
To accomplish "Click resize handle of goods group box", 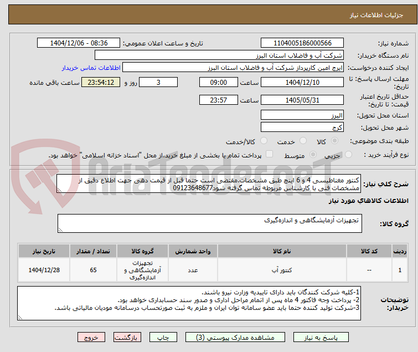I will coord(60,230).
